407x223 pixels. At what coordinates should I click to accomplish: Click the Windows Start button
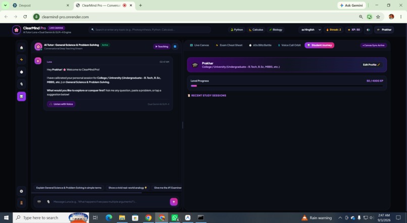[x=6, y=217]
